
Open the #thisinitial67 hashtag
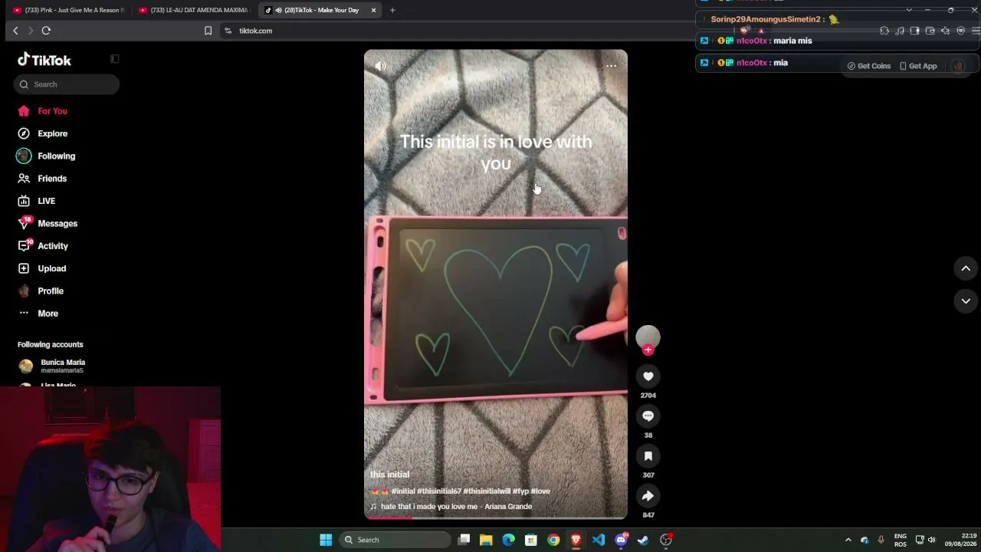tap(439, 491)
